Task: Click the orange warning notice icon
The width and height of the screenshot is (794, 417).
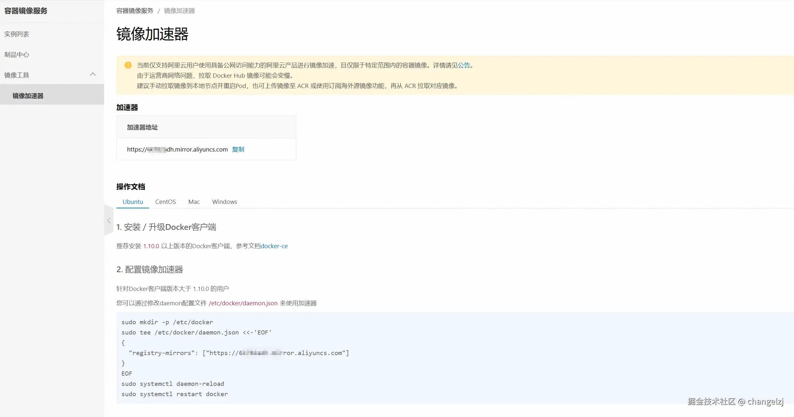Action: click(128, 65)
